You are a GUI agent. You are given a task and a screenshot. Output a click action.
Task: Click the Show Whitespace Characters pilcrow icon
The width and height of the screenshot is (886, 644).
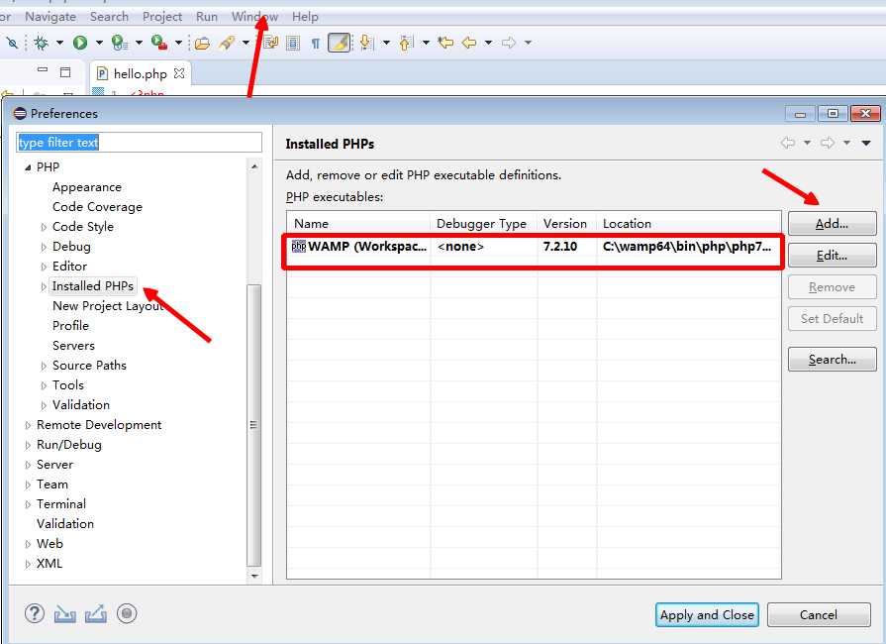pyautogui.click(x=316, y=43)
